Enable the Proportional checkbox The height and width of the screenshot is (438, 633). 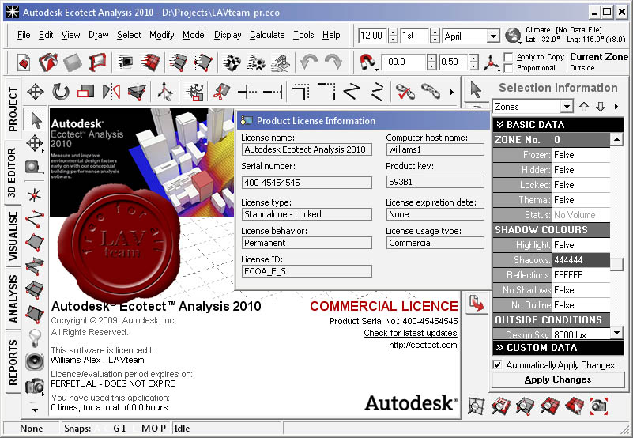pyautogui.click(x=508, y=68)
